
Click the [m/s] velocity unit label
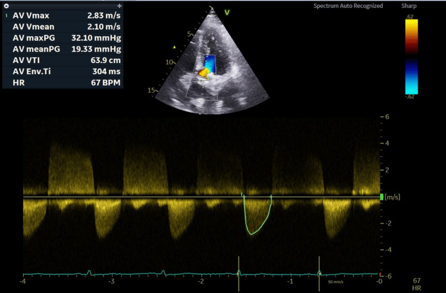tap(392, 197)
